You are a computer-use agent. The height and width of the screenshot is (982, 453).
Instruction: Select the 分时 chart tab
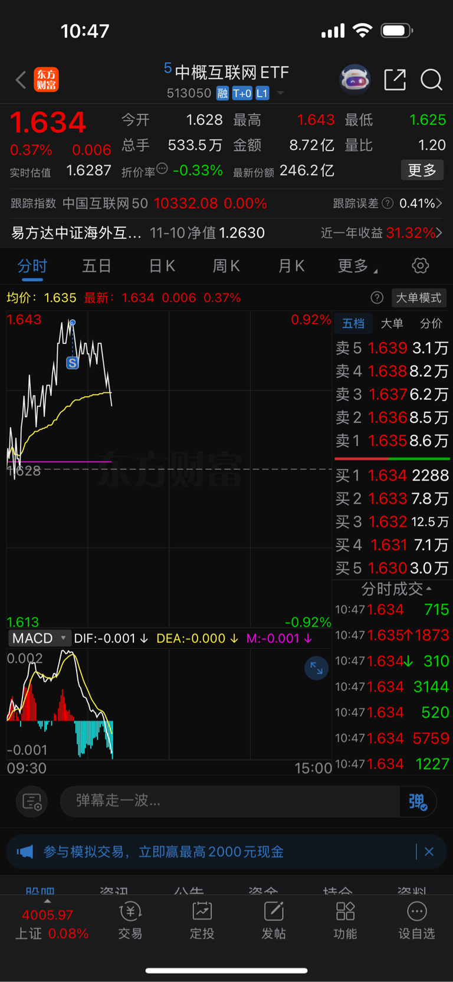[x=32, y=266]
